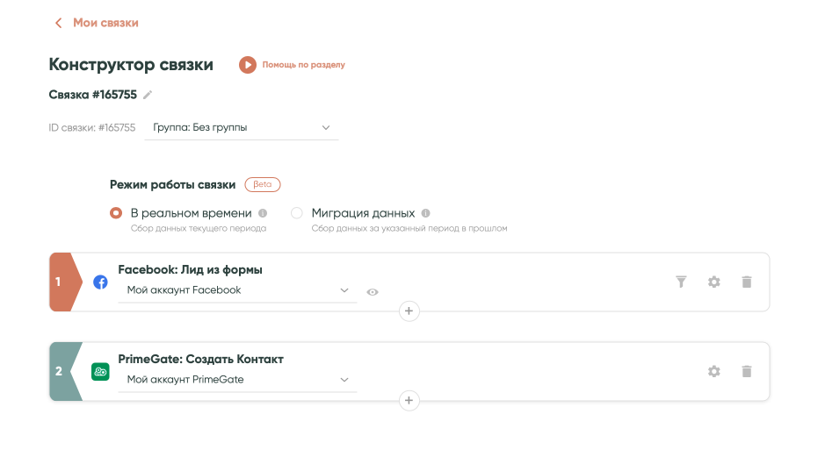Add a step after Facebook with plus button
The width and height of the screenshot is (818, 450).
pos(409,311)
